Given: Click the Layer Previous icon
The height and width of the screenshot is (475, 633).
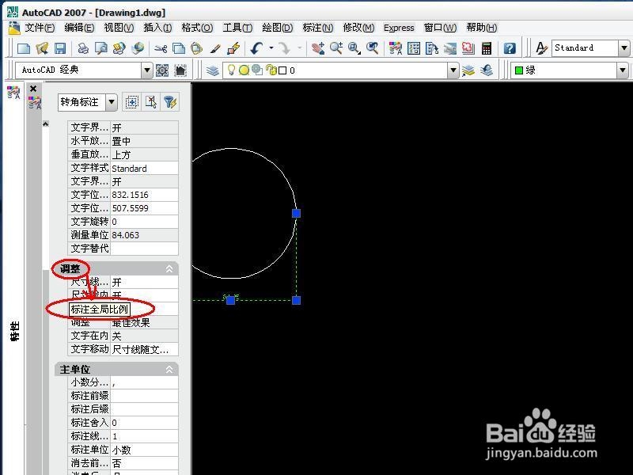Looking at the screenshot, I should tap(487, 70).
